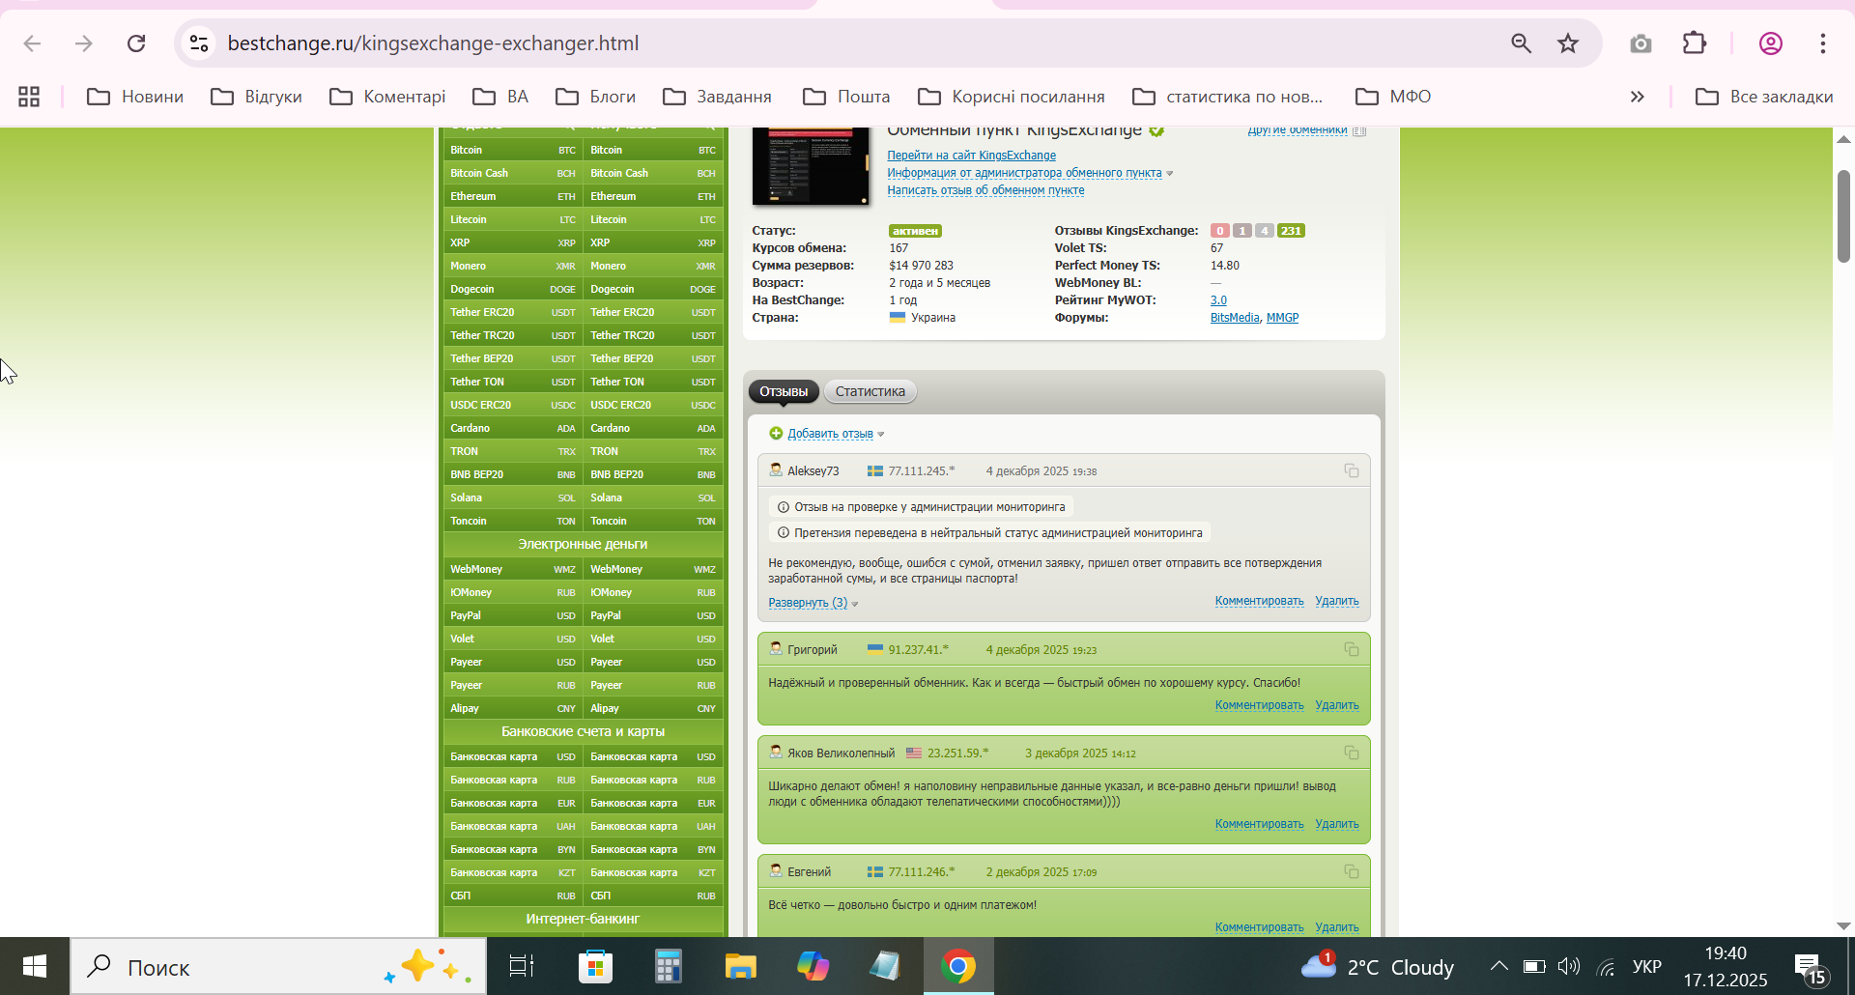Switch to the Статистика tab
Image resolution: width=1855 pixels, height=995 pixels.
click(x=870, y=391)
